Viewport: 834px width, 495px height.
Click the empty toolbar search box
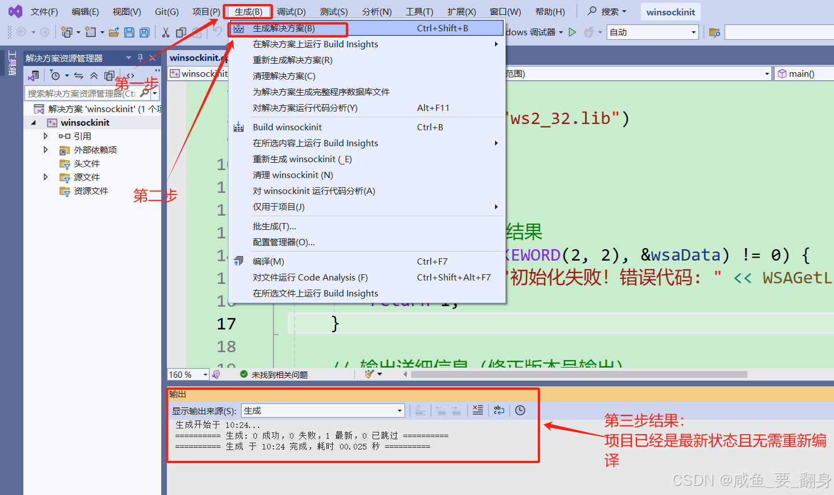click(779, 32)
